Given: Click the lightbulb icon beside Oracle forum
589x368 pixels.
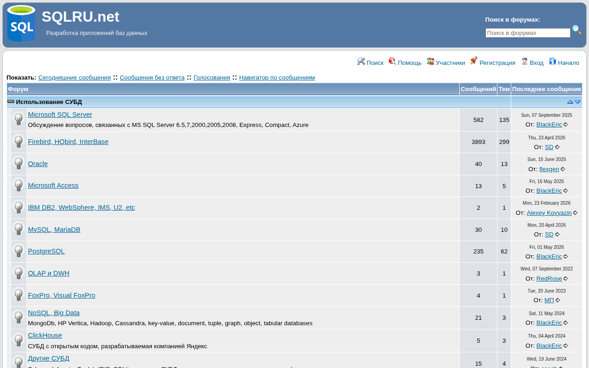Looking at the screenshot, I should (x=18, y=163).
